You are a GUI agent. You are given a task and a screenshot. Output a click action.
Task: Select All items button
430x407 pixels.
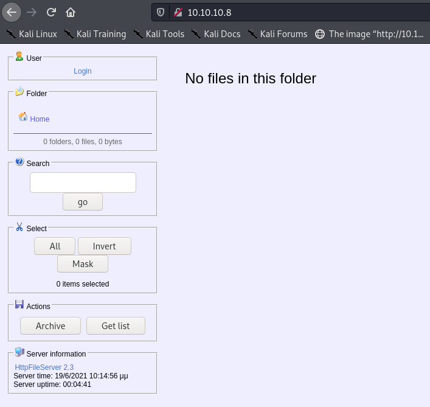(55, 246)
